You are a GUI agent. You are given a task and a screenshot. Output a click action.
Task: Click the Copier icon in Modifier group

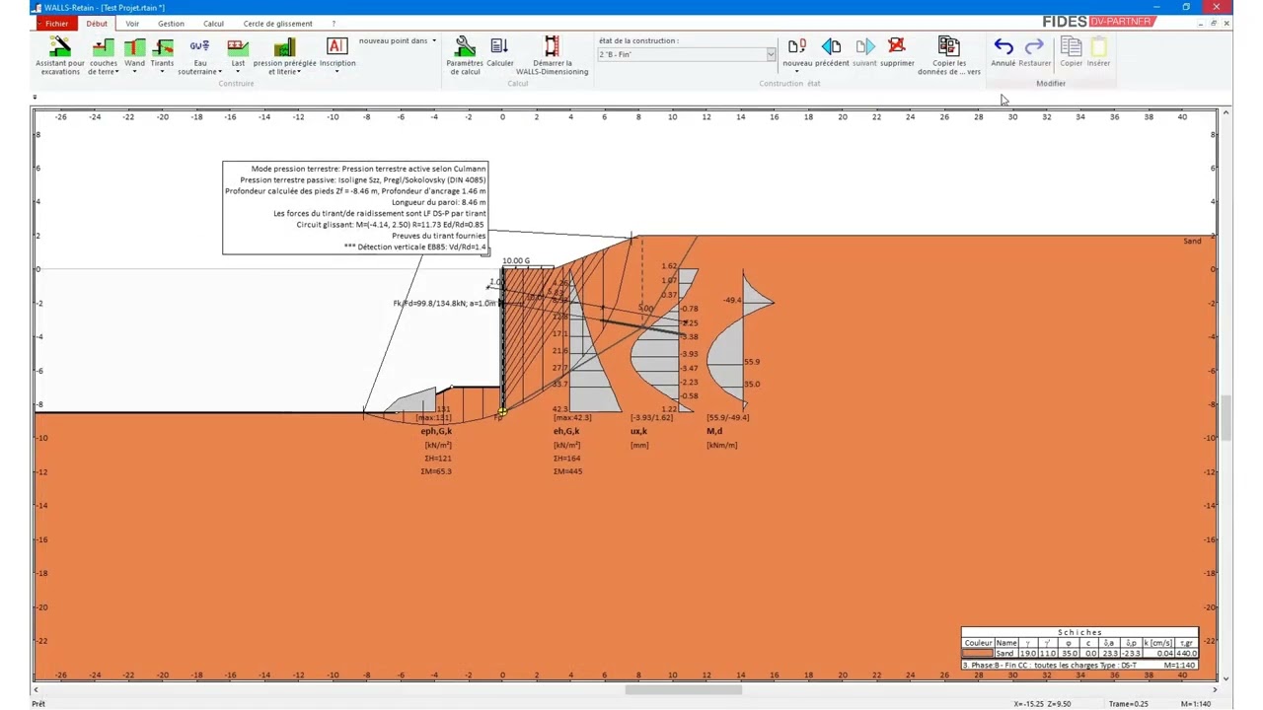point(1071,53)
